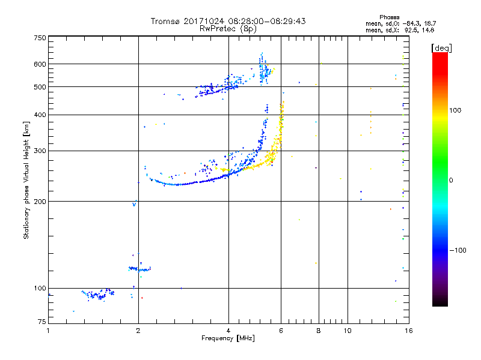
Task: Click the x-axis tick label '1'
Action: [x=48, y=331]
